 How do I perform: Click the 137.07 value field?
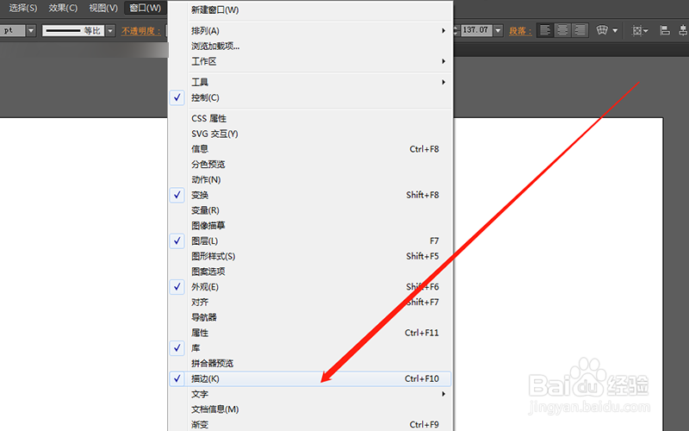pos(476,30)
